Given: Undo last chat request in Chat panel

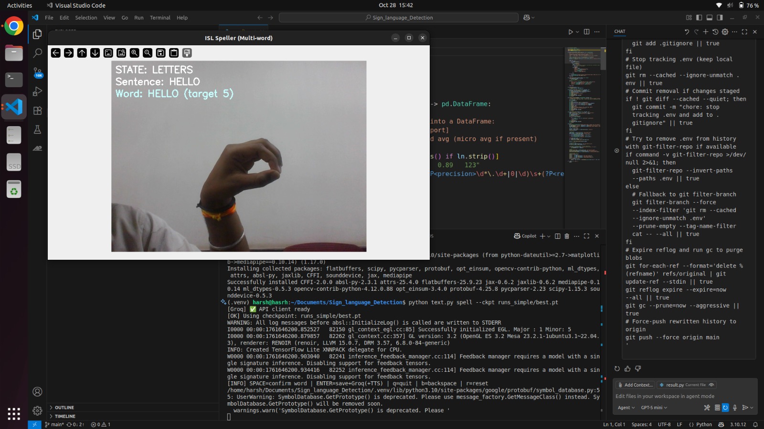Looking at the screenshot, I should pos(687,32).
